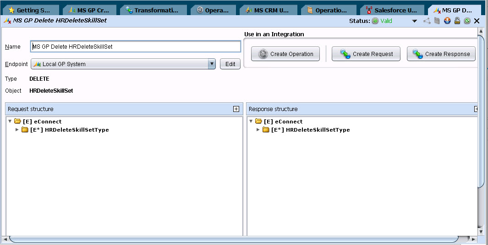Click Create Request button
This screenshot has height=245, width=488.
[366, 54]
